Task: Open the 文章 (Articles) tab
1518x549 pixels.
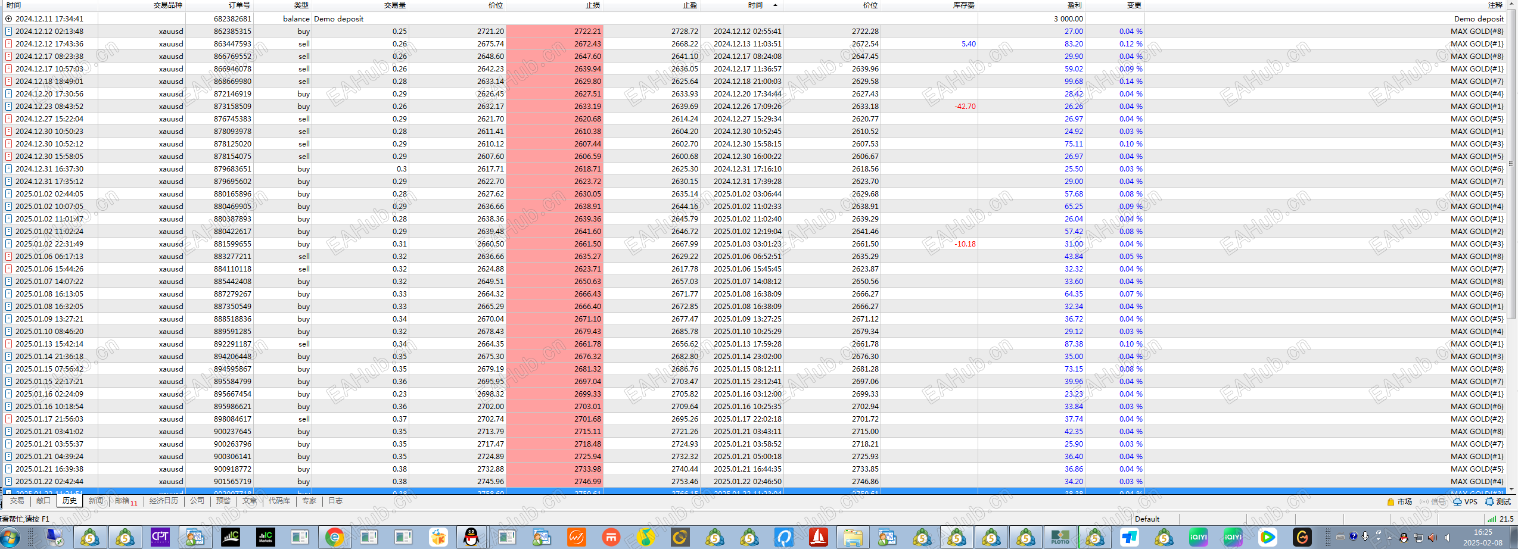Action: coord(250,501)
